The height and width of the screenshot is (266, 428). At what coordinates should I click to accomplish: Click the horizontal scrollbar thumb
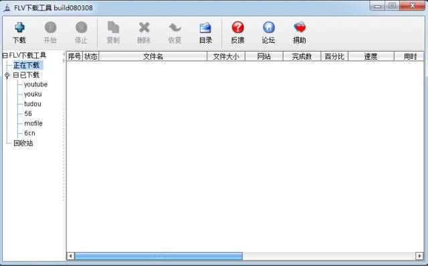158,256
